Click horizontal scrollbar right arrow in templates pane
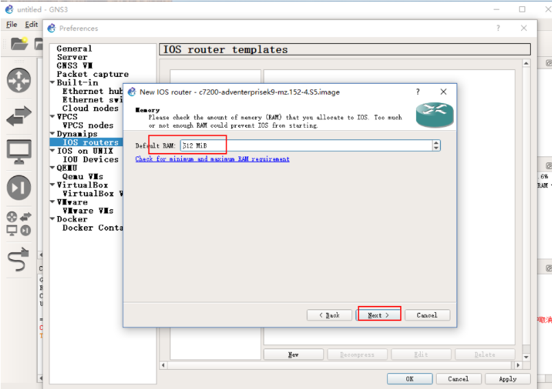 tap(518, 365)
